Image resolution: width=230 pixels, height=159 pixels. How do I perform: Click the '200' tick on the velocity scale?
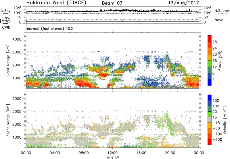click(x=216, y=100)
